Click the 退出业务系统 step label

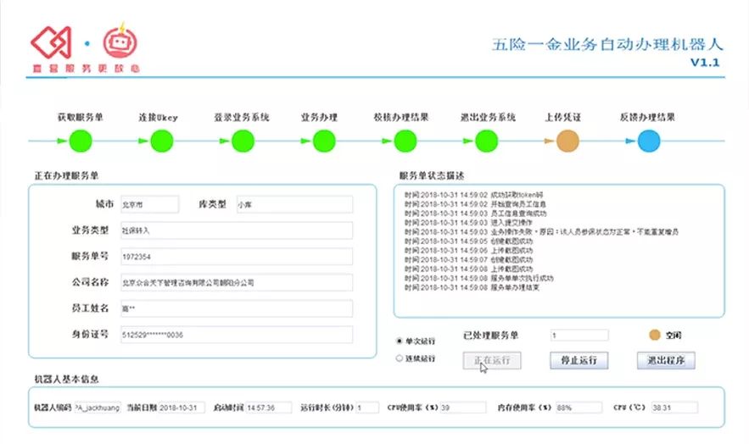click(x=489, y=117)
